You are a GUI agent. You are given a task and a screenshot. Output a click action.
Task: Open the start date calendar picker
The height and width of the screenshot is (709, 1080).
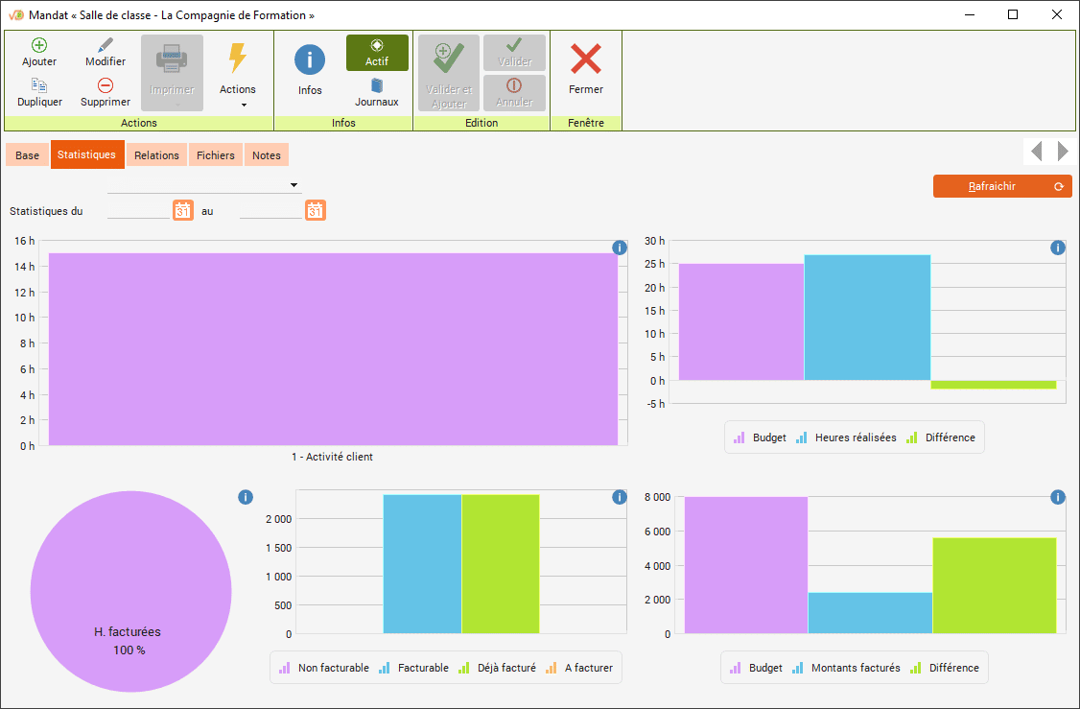(x=182, y=210)
